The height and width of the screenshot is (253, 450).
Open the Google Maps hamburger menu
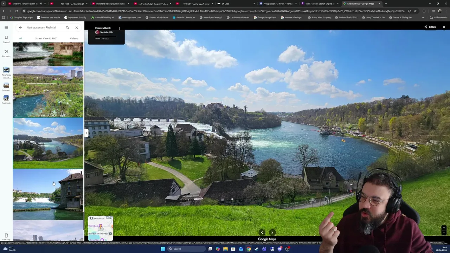click(x=6, y=27)
